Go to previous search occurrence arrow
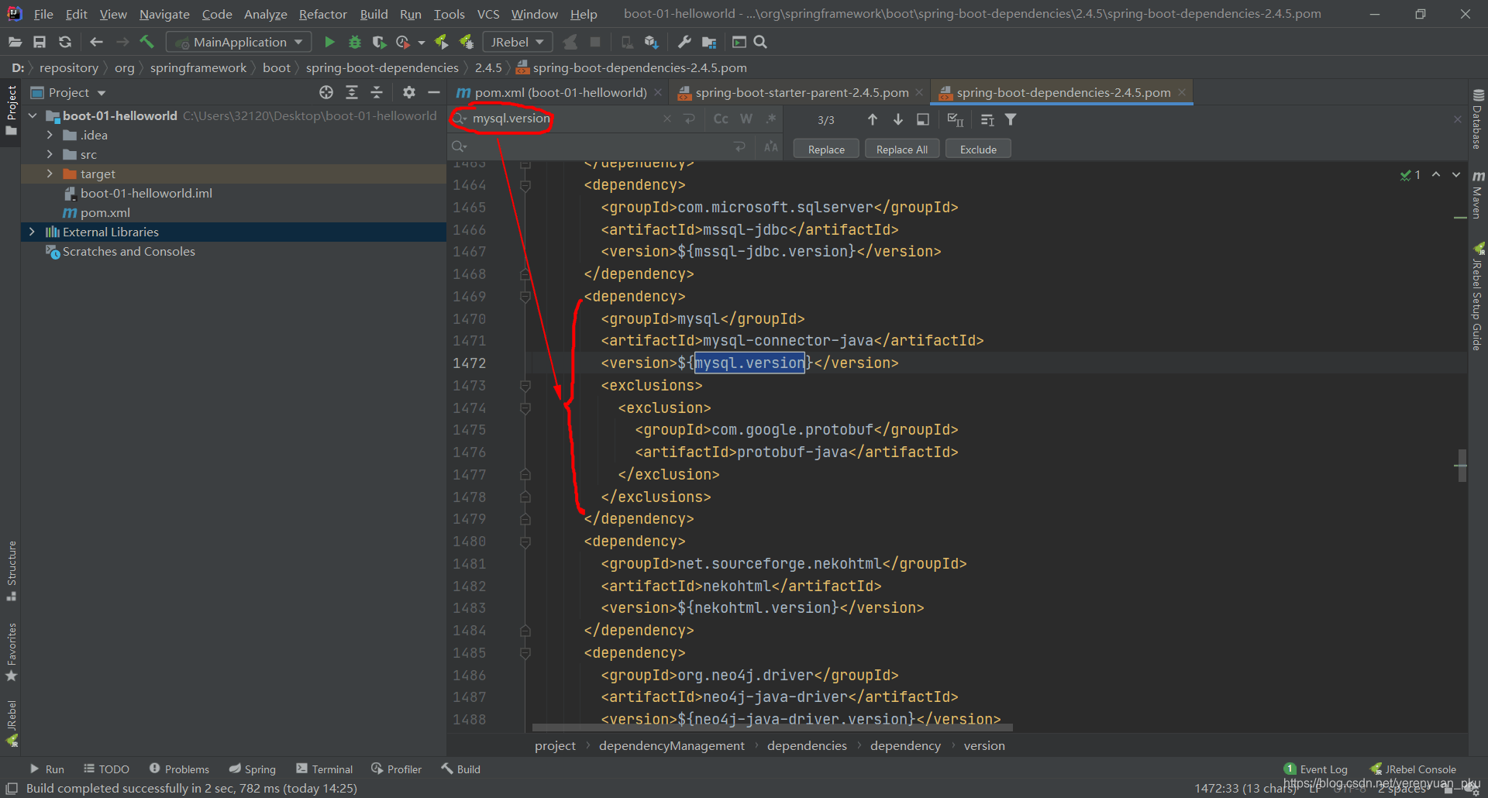The height and width of the screenshot is (798, 1488). 873,119
